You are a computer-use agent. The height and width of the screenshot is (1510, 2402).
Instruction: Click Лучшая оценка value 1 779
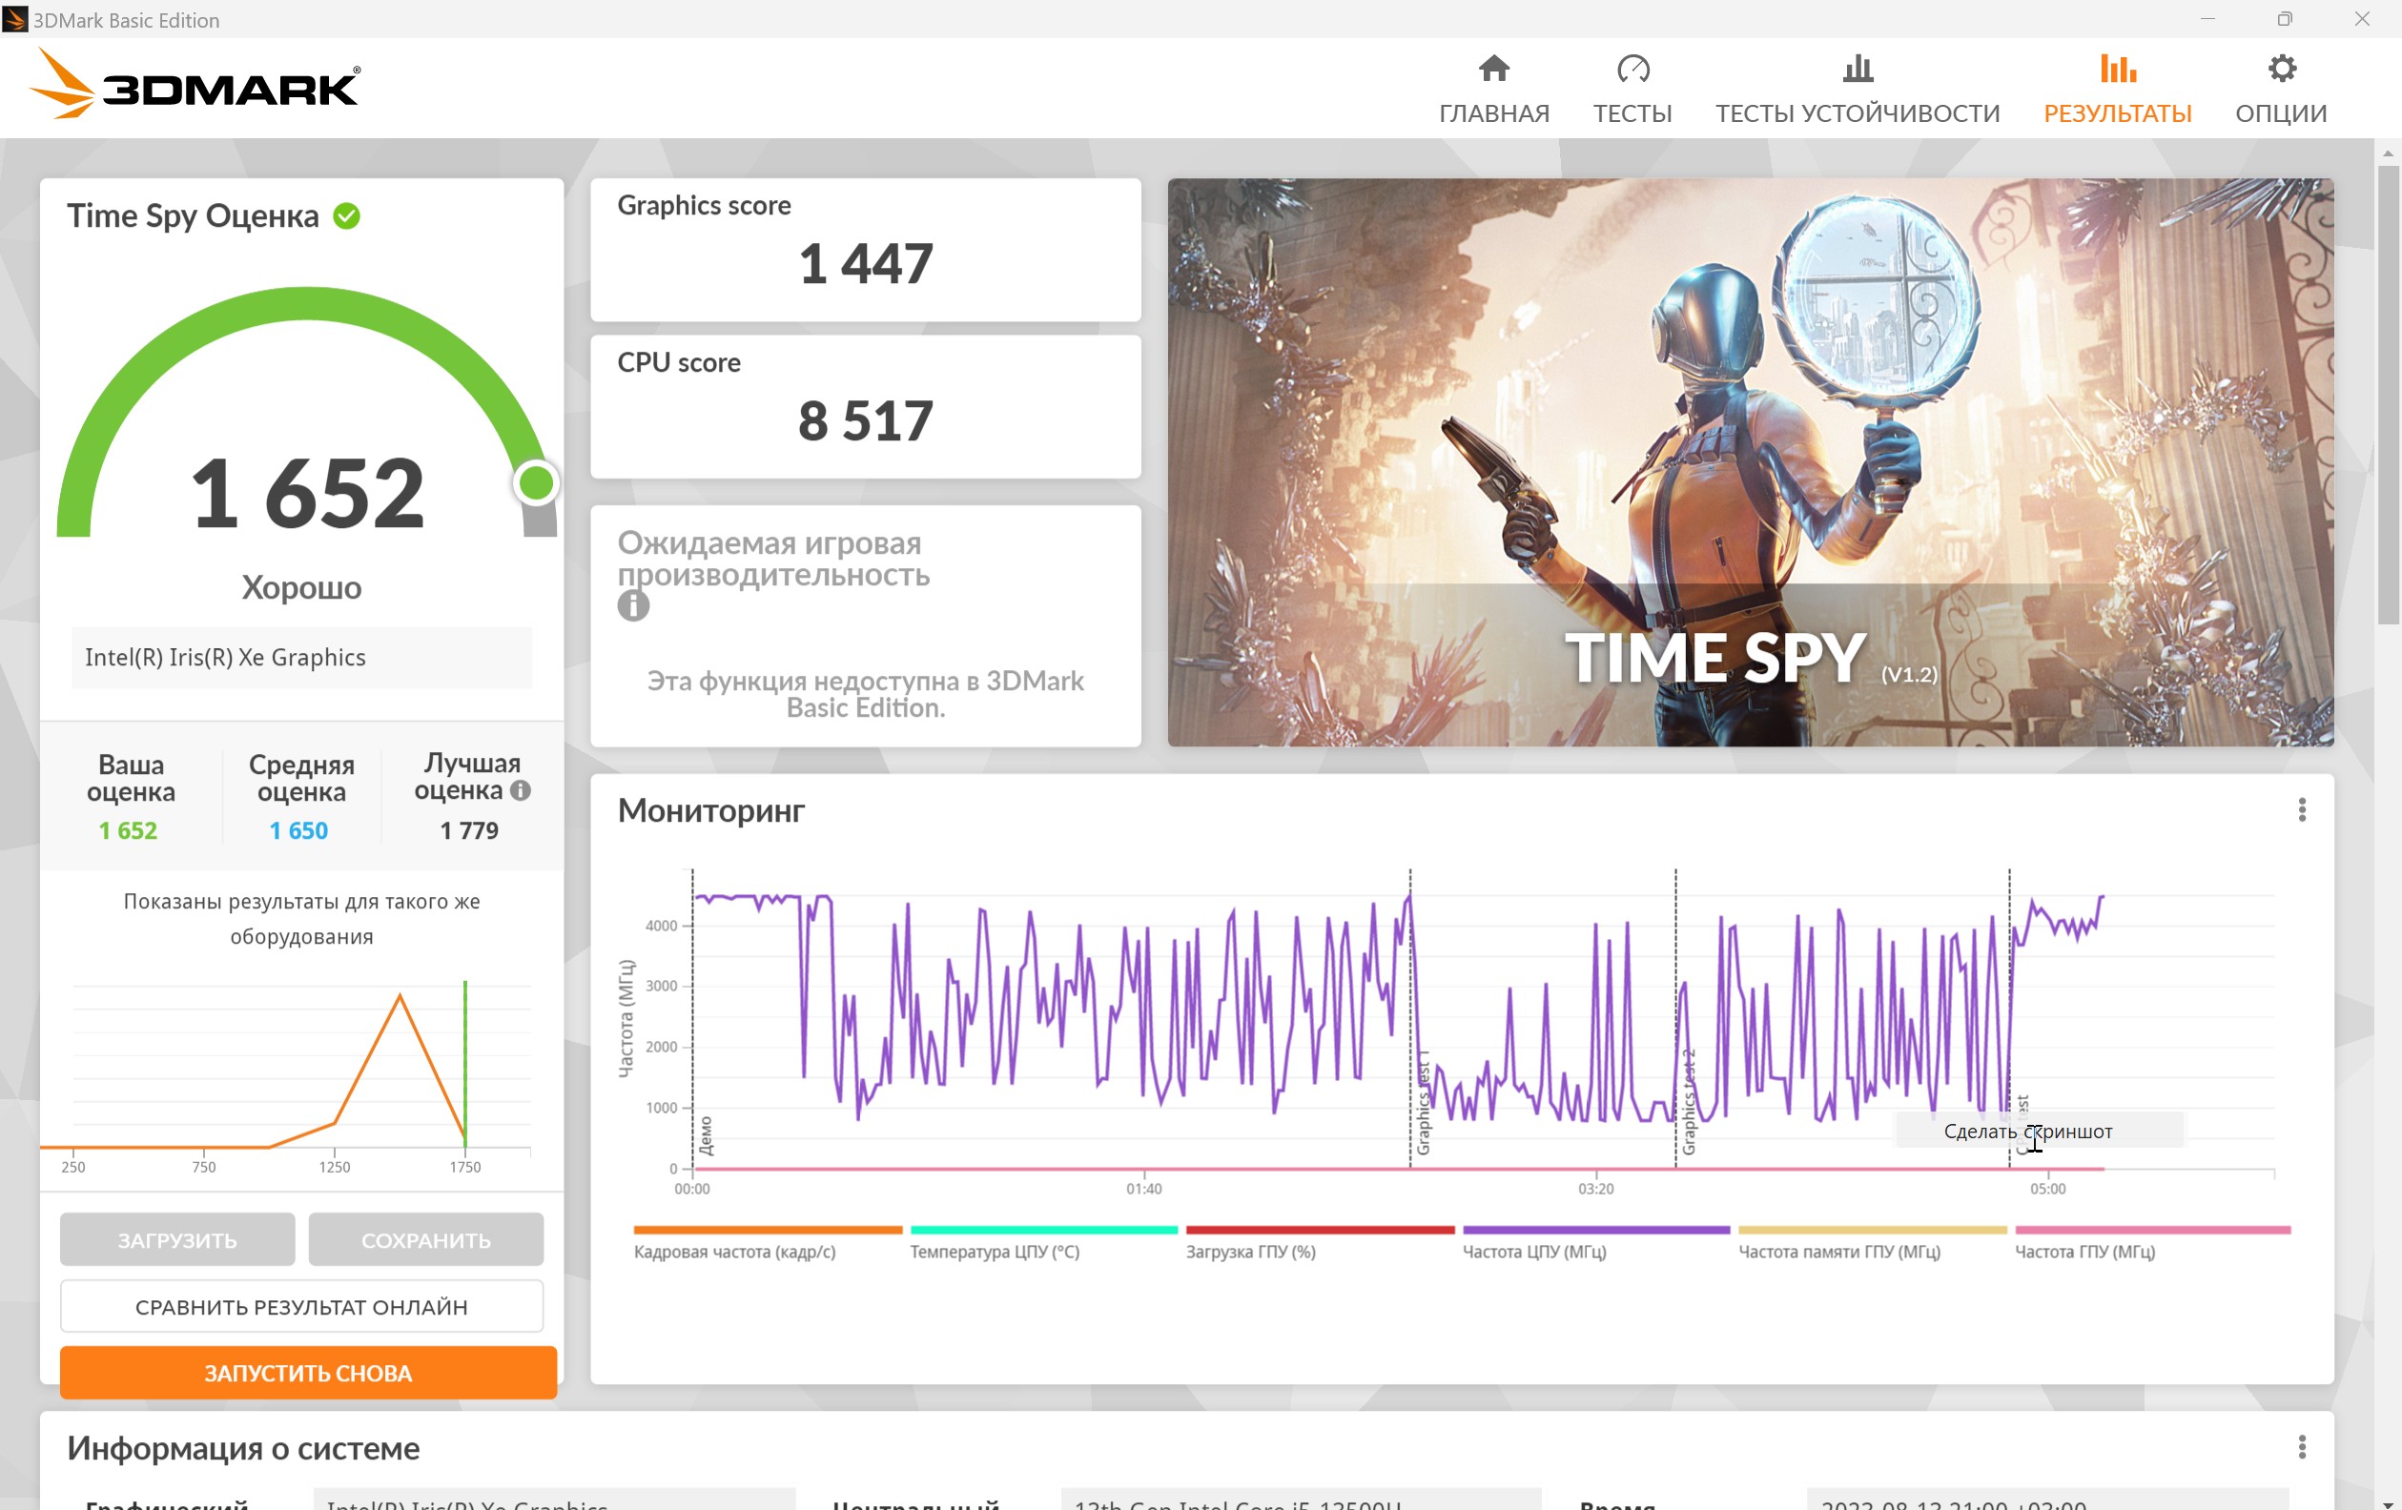[x=469, y=829]
